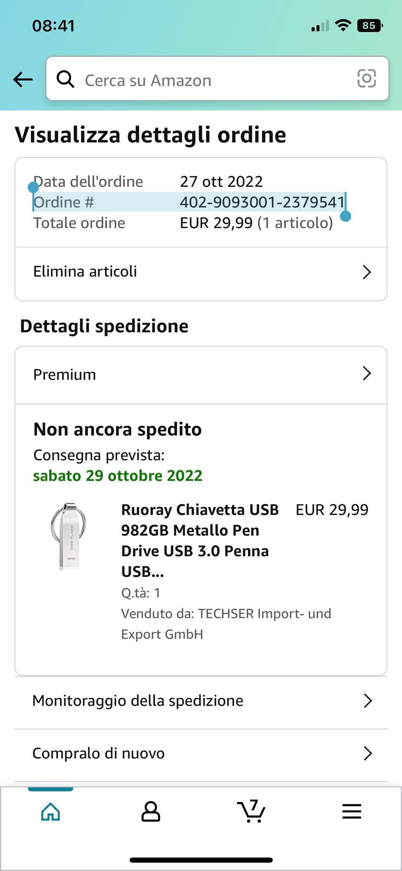The height and width of the screenshot is (871, 402).
Task: Open the hamburger menu icon
Action: tap(352, 811)
